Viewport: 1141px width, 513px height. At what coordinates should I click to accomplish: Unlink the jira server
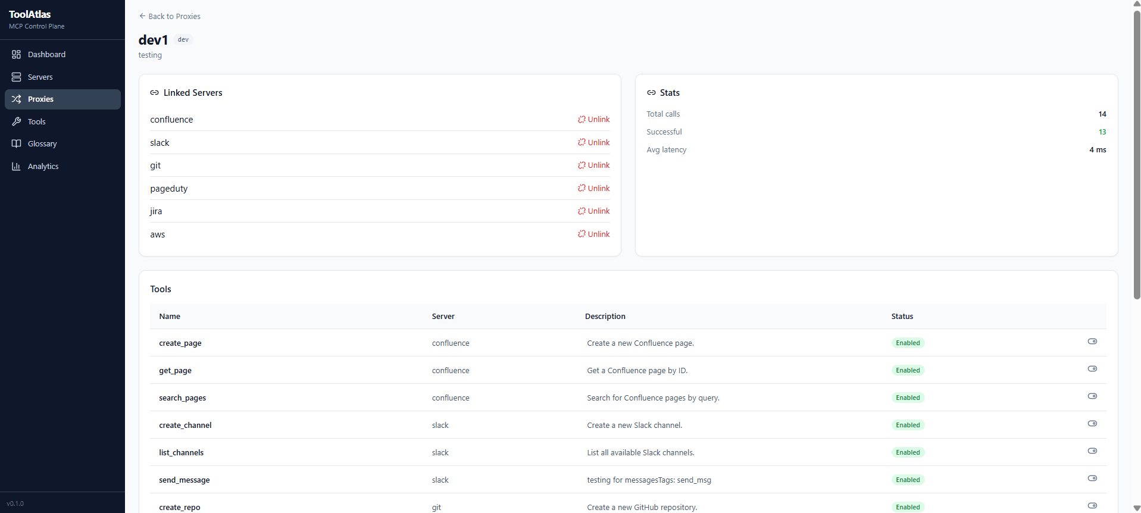593,211
